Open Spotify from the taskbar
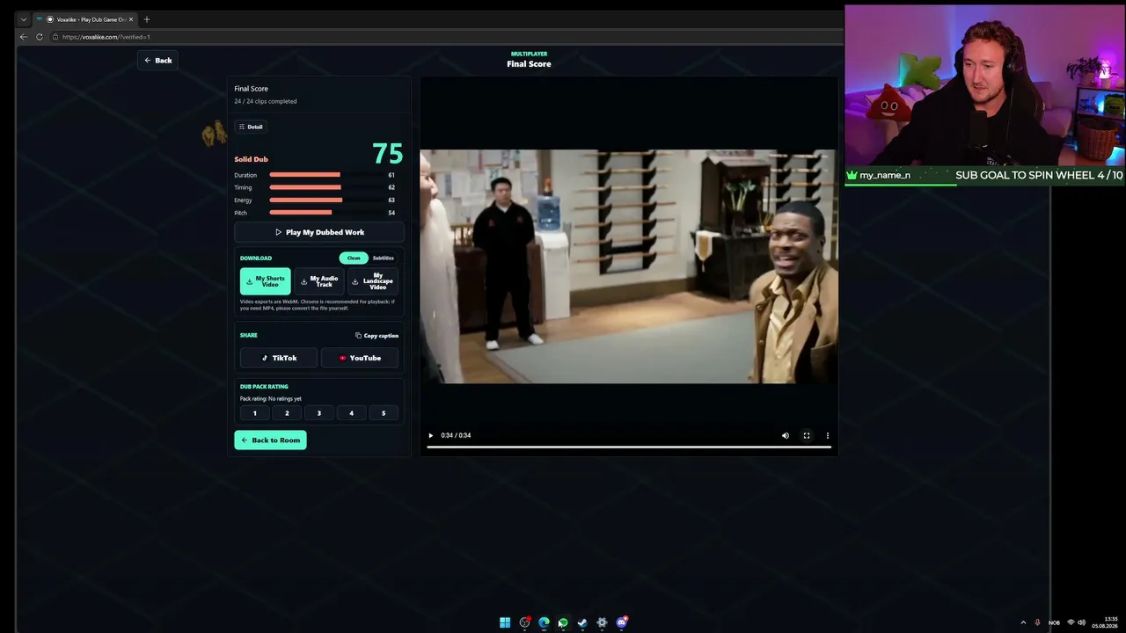The width and height of the screenshot is (1126, 633). (563, 622)
